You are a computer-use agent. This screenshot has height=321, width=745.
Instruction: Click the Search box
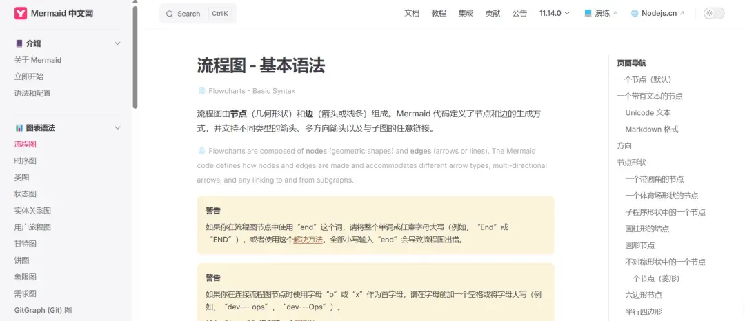point(198,13)
